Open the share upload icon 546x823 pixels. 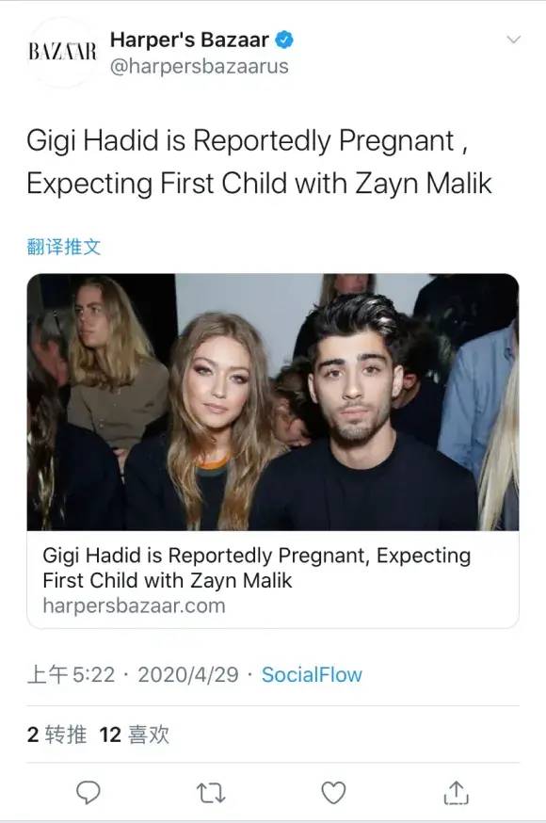pyautogui.click(x=457, y=793)
